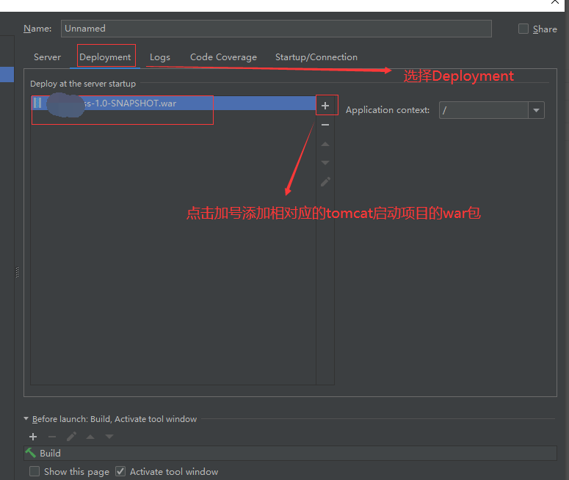Image resolution: width=569 pixels, height=480 pixels.
Task: Open the Logs tab
Action: [160, 57]
